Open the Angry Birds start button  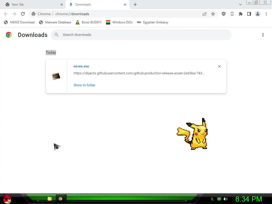tap(7, 199)
